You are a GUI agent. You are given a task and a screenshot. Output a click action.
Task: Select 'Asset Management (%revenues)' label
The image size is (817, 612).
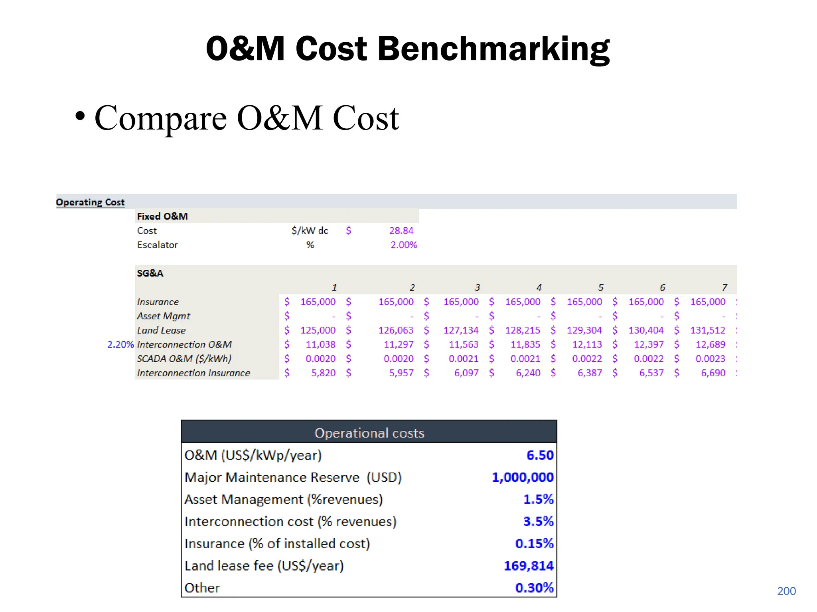click(284, 500)
